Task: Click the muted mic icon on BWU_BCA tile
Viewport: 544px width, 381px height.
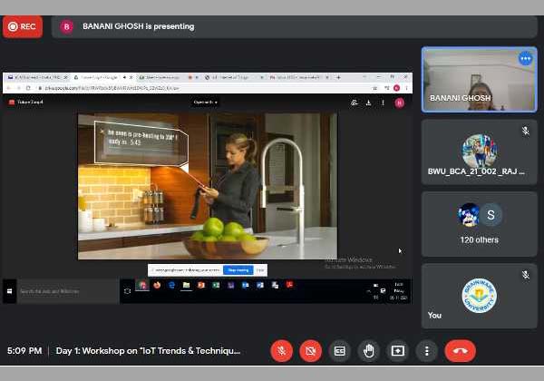Action: pos(525,132)
